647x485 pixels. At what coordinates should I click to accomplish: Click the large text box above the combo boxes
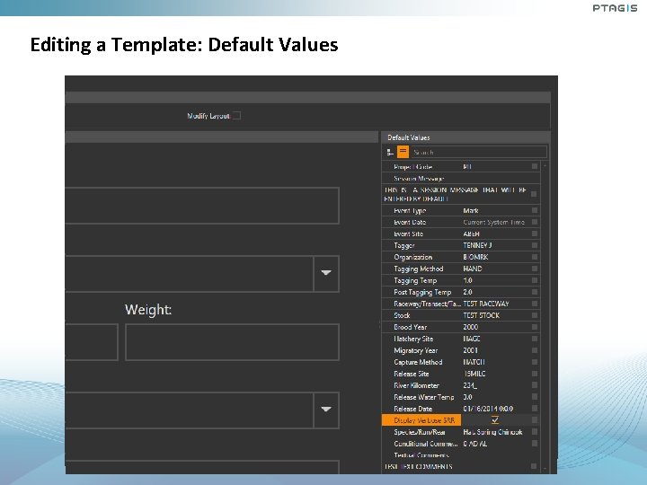click(x=202, y=206)
